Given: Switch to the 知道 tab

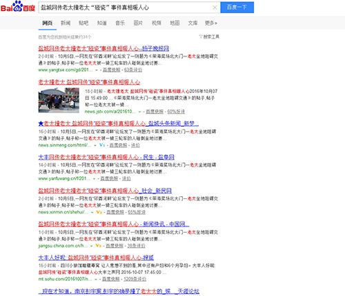Looking at the screenshot, I should [102, 23].
